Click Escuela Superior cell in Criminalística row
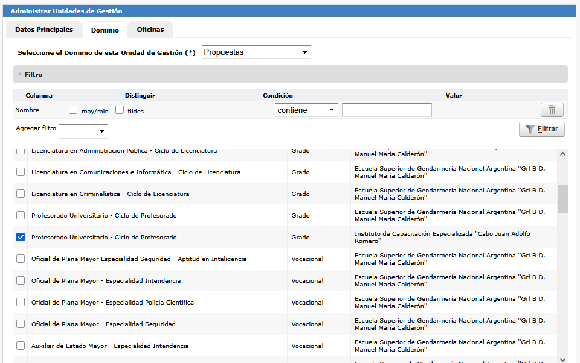 449,194
